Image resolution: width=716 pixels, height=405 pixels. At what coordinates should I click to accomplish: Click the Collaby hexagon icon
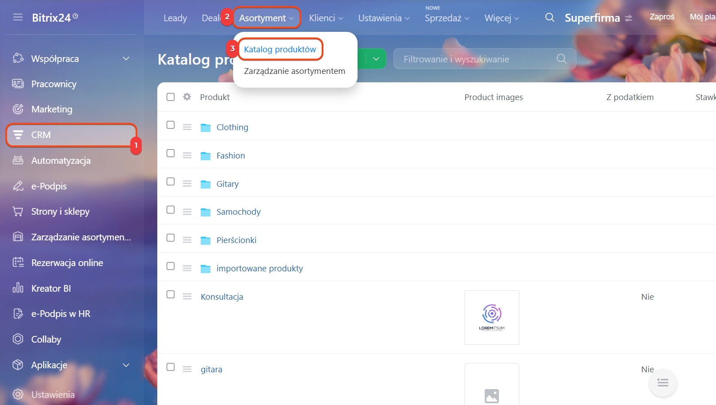click(18, 339)
